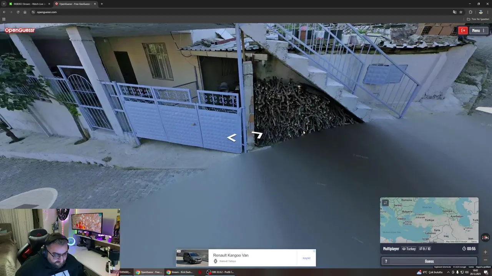Viewport: 492px width, 276px height.
Task: Open Chrome's three-dot menu
Action: (x=488, y=12)
